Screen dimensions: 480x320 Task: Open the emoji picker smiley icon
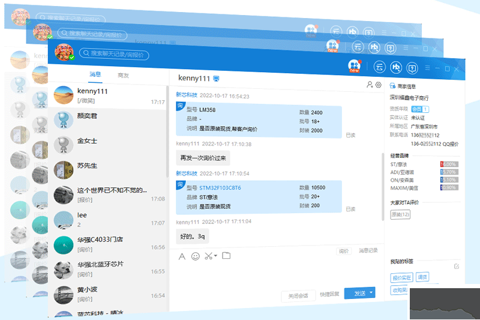pos(196,256)
